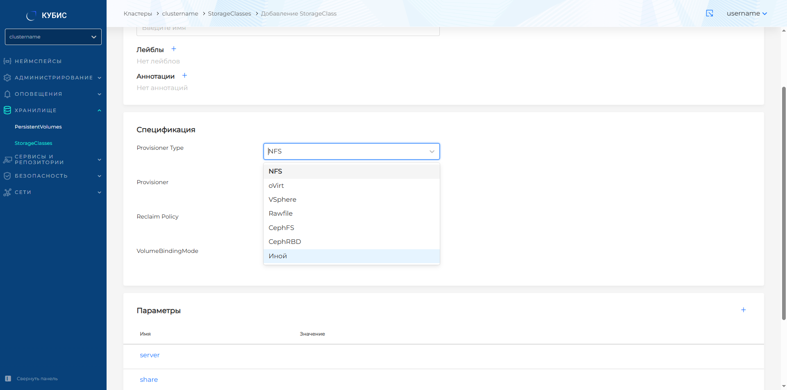
Task: Open PersistentVolumes in the sidebar
Action: pyautogui.click(x=38, y=127)
